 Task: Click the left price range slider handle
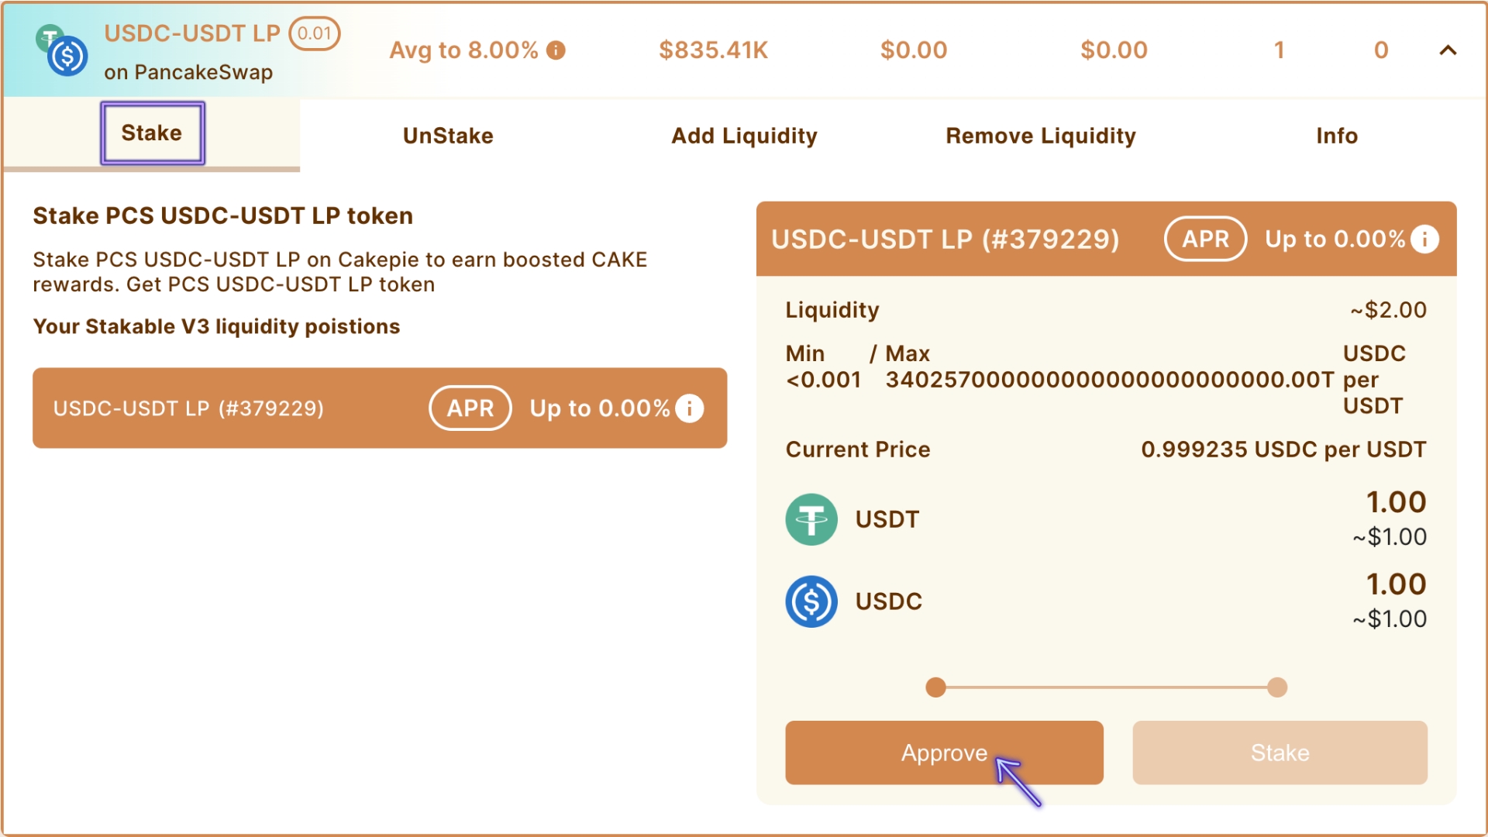pyautogui.click(x=936, y=687)
